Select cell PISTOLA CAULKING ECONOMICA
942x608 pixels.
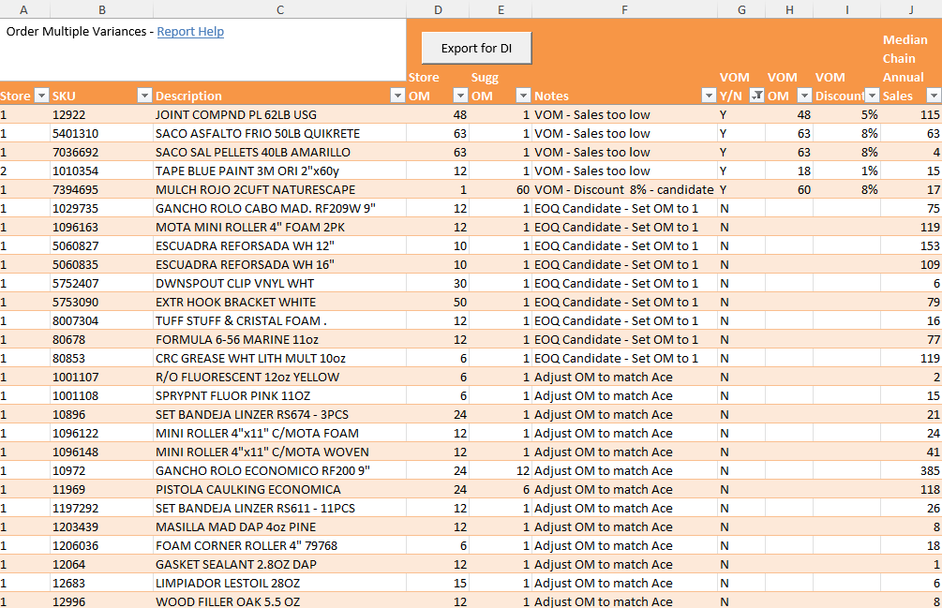click(280, 490)
